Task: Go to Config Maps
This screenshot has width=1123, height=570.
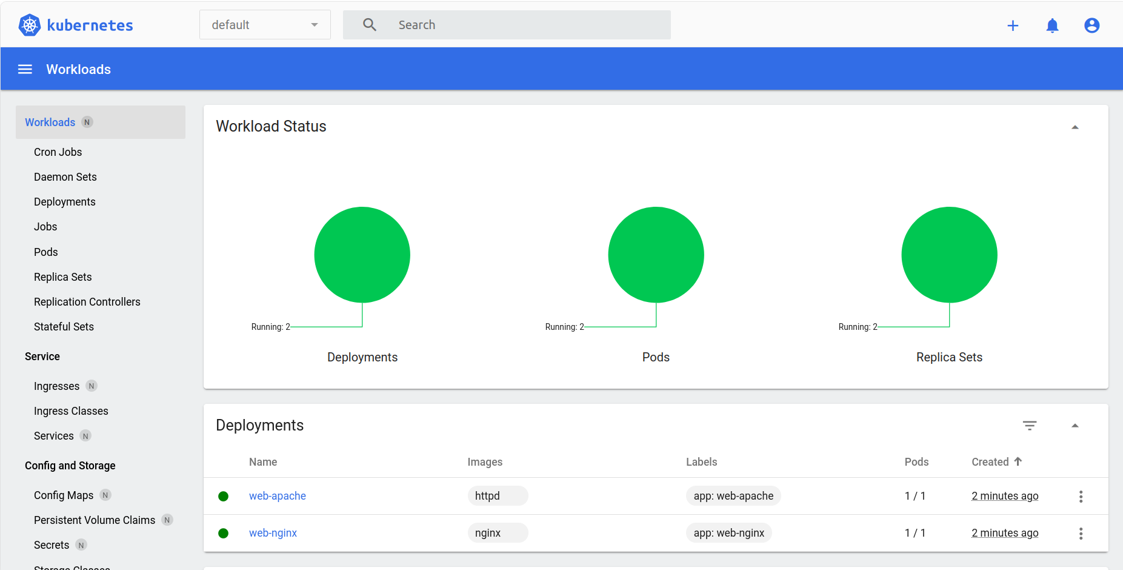Action: pyautogui.click(x=64, y=495)
